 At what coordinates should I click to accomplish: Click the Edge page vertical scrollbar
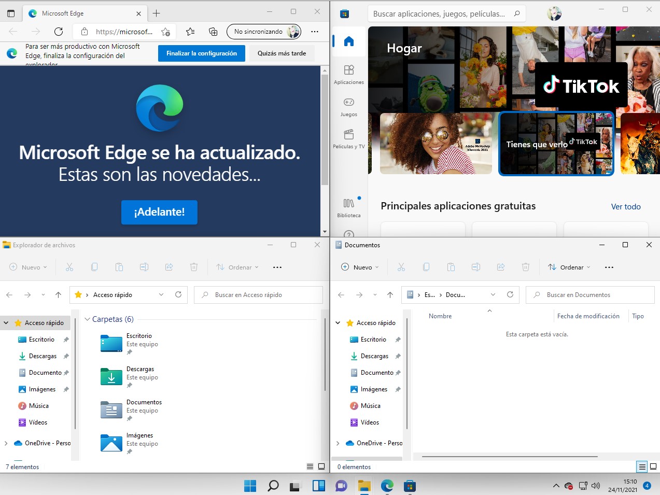point(325,129)
